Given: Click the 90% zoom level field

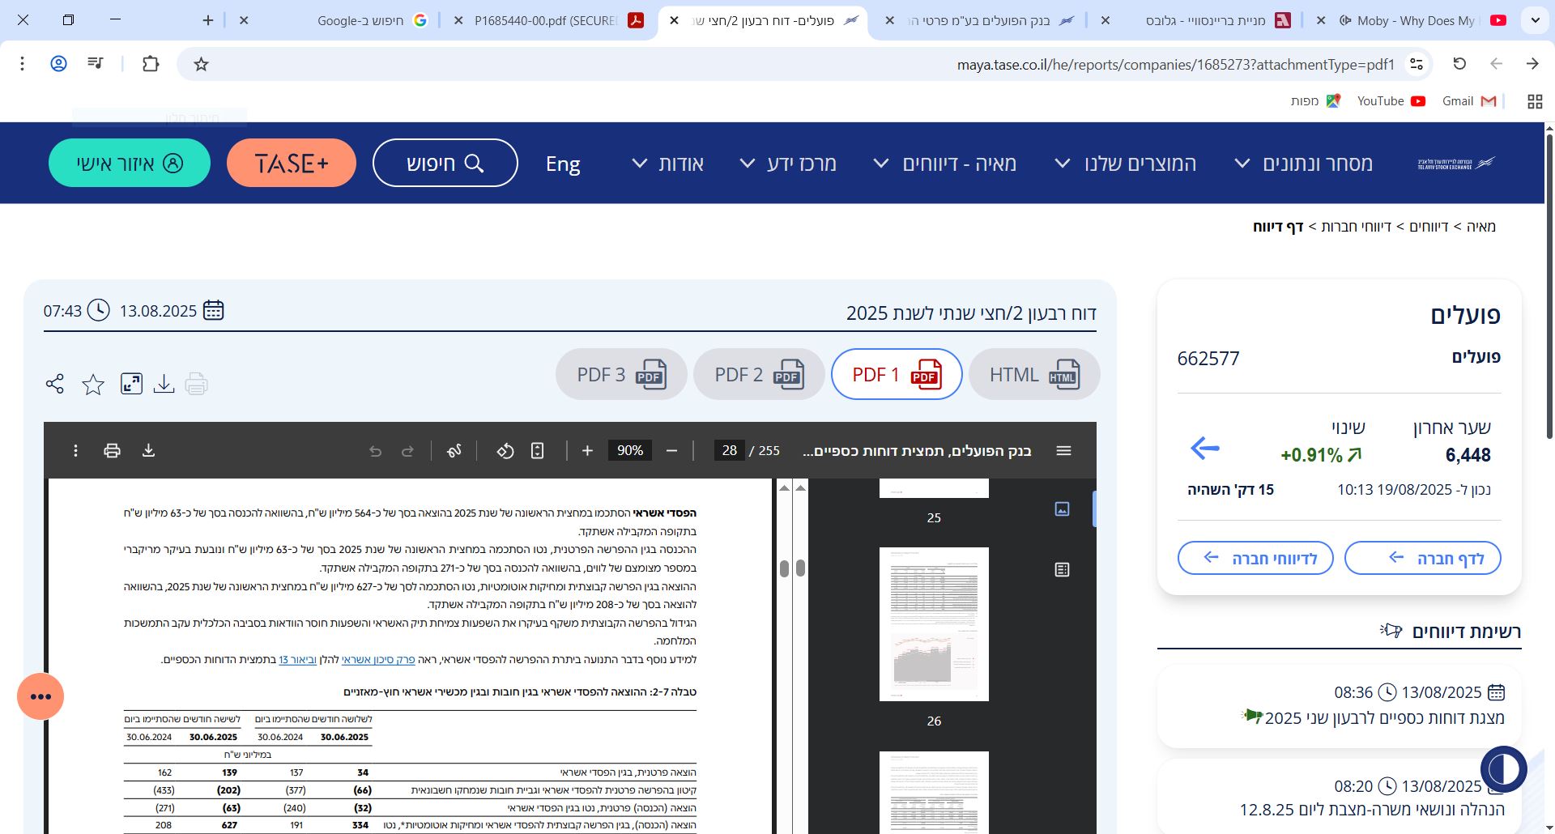Looking at the screenshot, I should tap(630, 450).
